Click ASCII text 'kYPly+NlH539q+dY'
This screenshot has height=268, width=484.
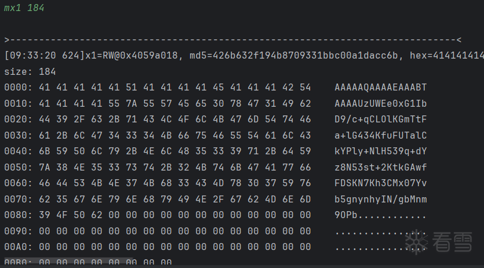[381, 151]
